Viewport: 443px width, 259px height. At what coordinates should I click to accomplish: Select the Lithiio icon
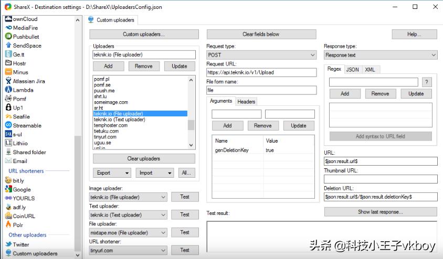(x=8, y=143)
